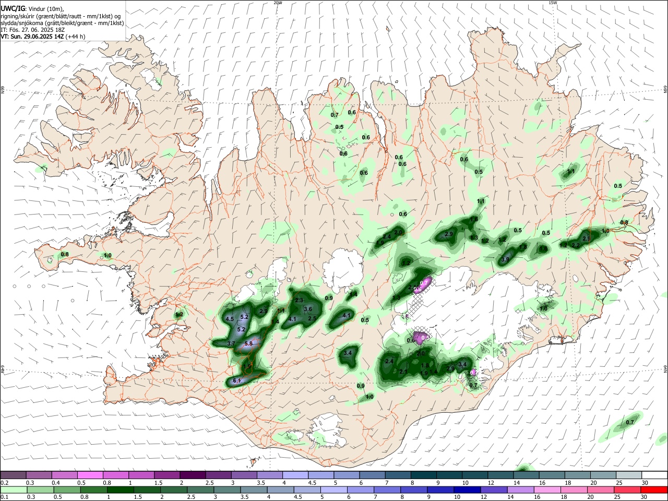Select the deep blue 10–12 swatch, lower legend row
The image size is (668, 501).
(468, 490)
